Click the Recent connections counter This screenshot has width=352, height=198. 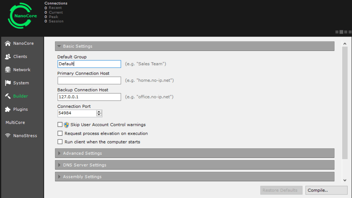54,8
